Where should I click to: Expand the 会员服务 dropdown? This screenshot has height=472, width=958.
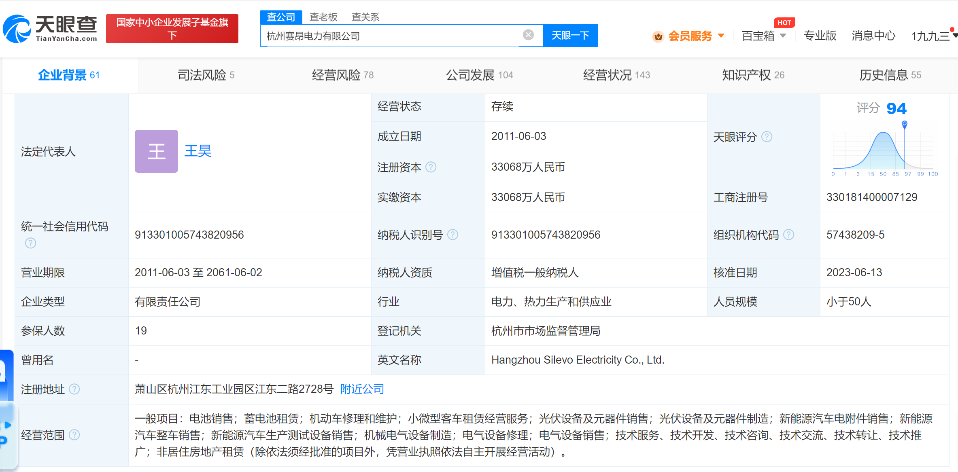(x=721, y=36)
